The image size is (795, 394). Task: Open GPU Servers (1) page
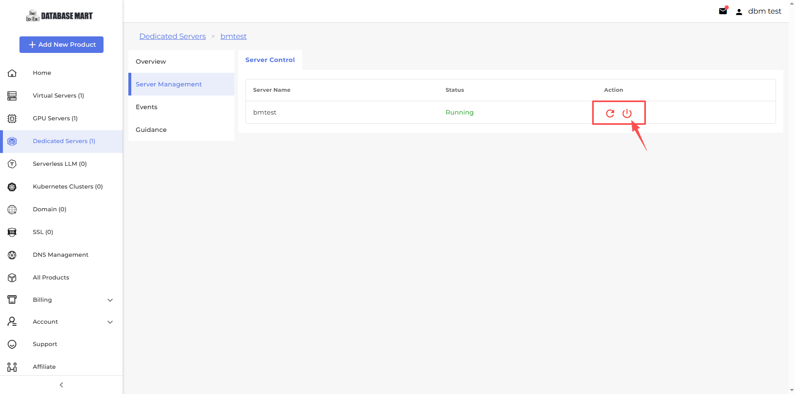[55, 118]
